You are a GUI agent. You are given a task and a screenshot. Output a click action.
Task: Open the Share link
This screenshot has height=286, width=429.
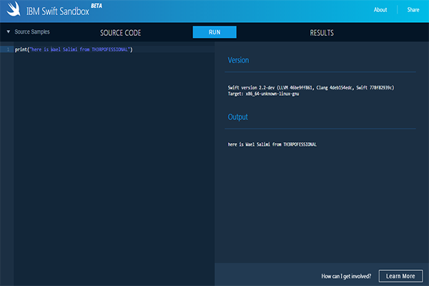coord(413,9)
